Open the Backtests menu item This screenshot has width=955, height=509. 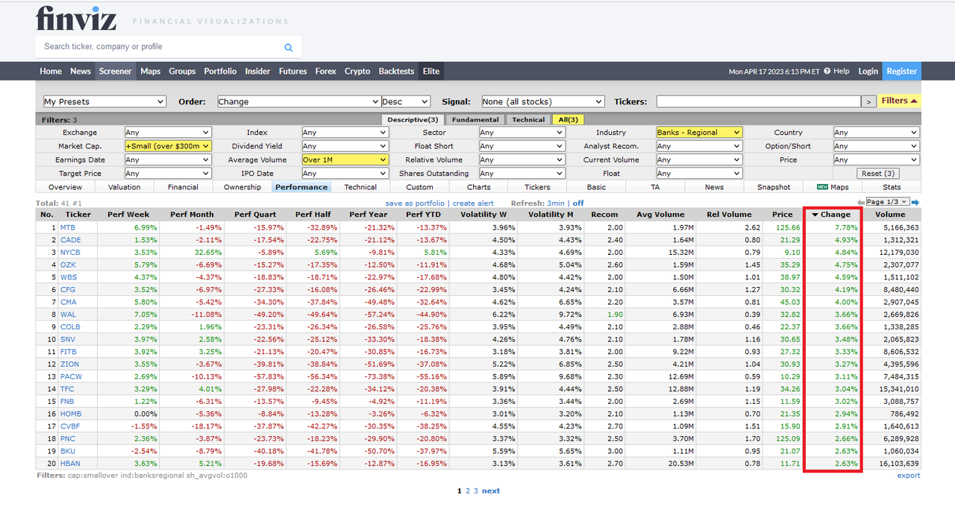396,72
